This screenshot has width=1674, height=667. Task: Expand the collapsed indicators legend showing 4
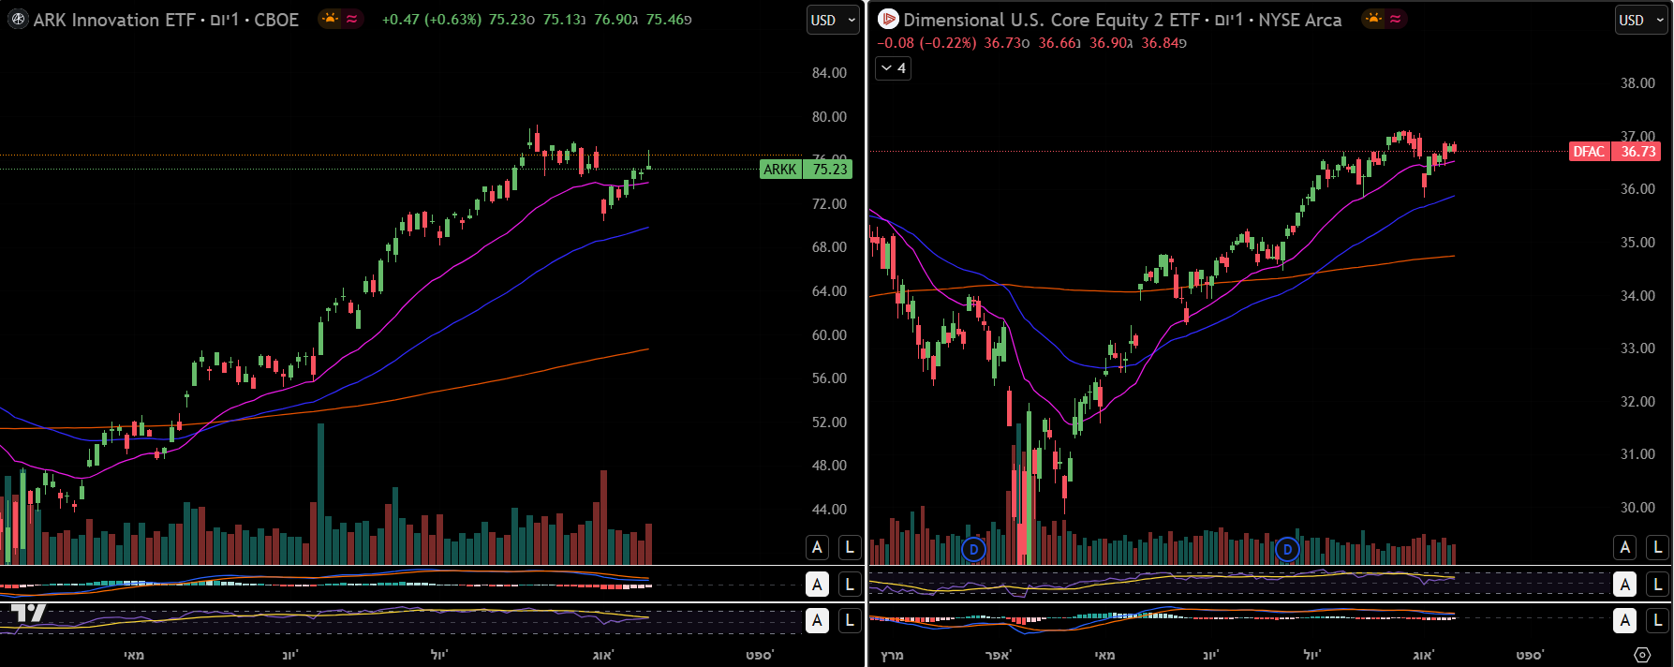[x=893, y=68]
